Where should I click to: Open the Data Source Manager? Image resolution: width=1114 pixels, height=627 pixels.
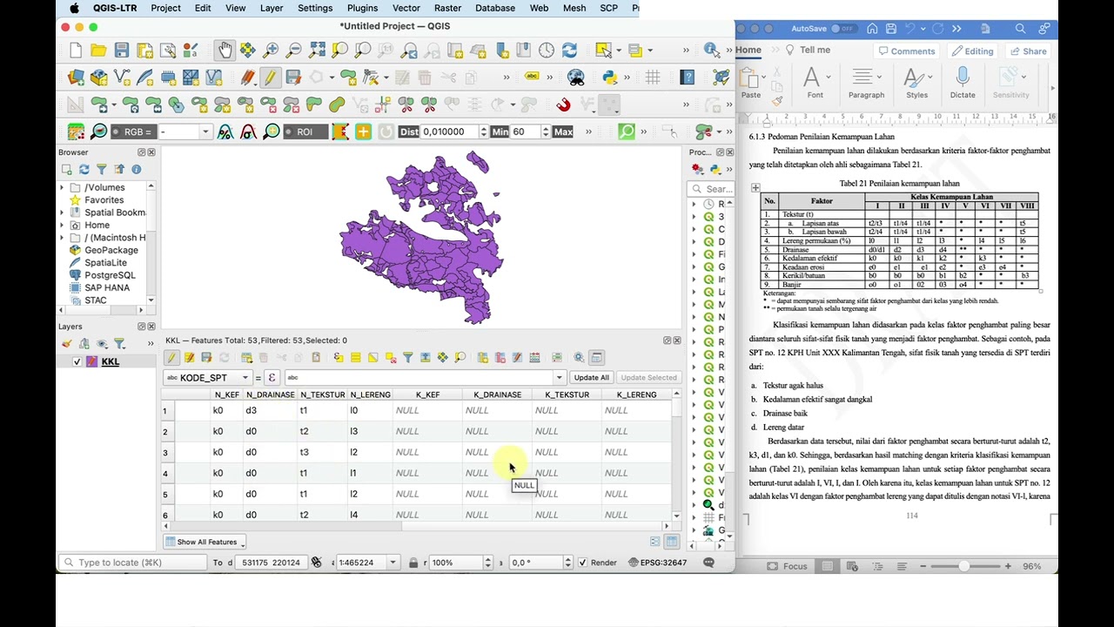76,78
